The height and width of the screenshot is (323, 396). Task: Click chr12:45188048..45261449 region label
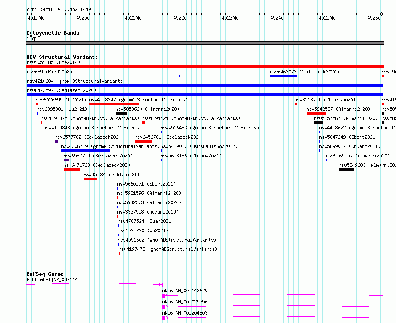click(59, 10)
